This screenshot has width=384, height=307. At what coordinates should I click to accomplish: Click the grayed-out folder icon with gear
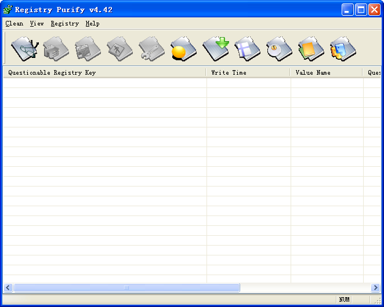(151, 48)
